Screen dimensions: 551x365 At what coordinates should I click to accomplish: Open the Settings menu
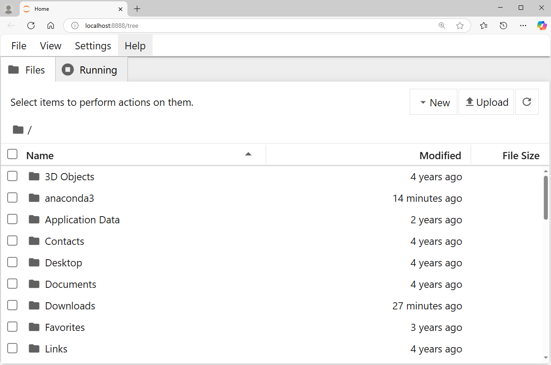pyautogui.click(x=93, y=46)
